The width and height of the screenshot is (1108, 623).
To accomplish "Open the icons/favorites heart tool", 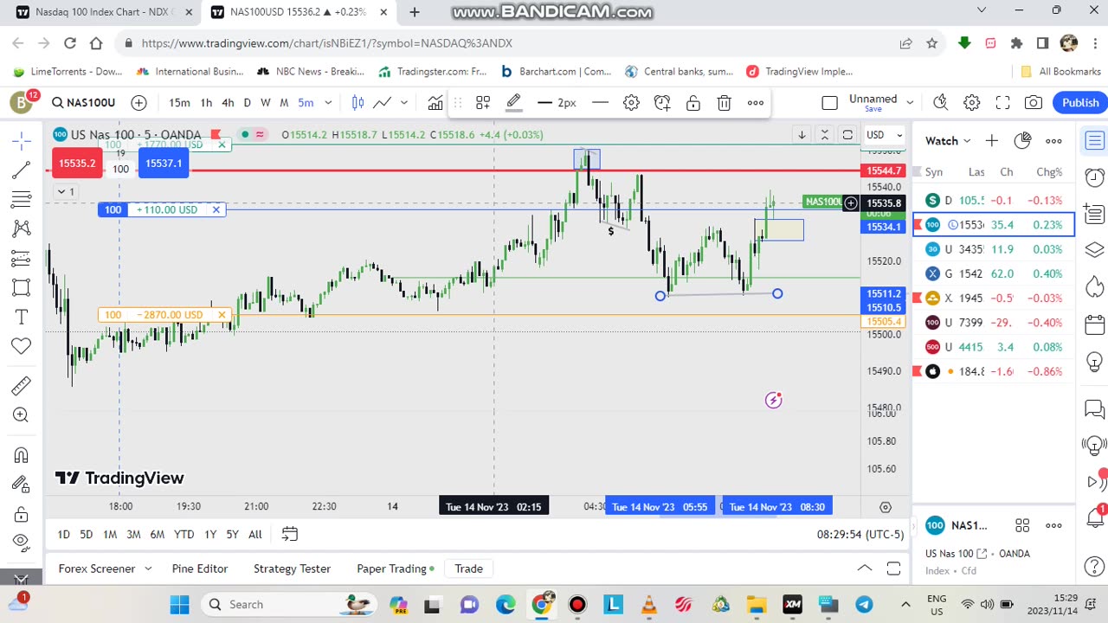I will pos(22,346).
